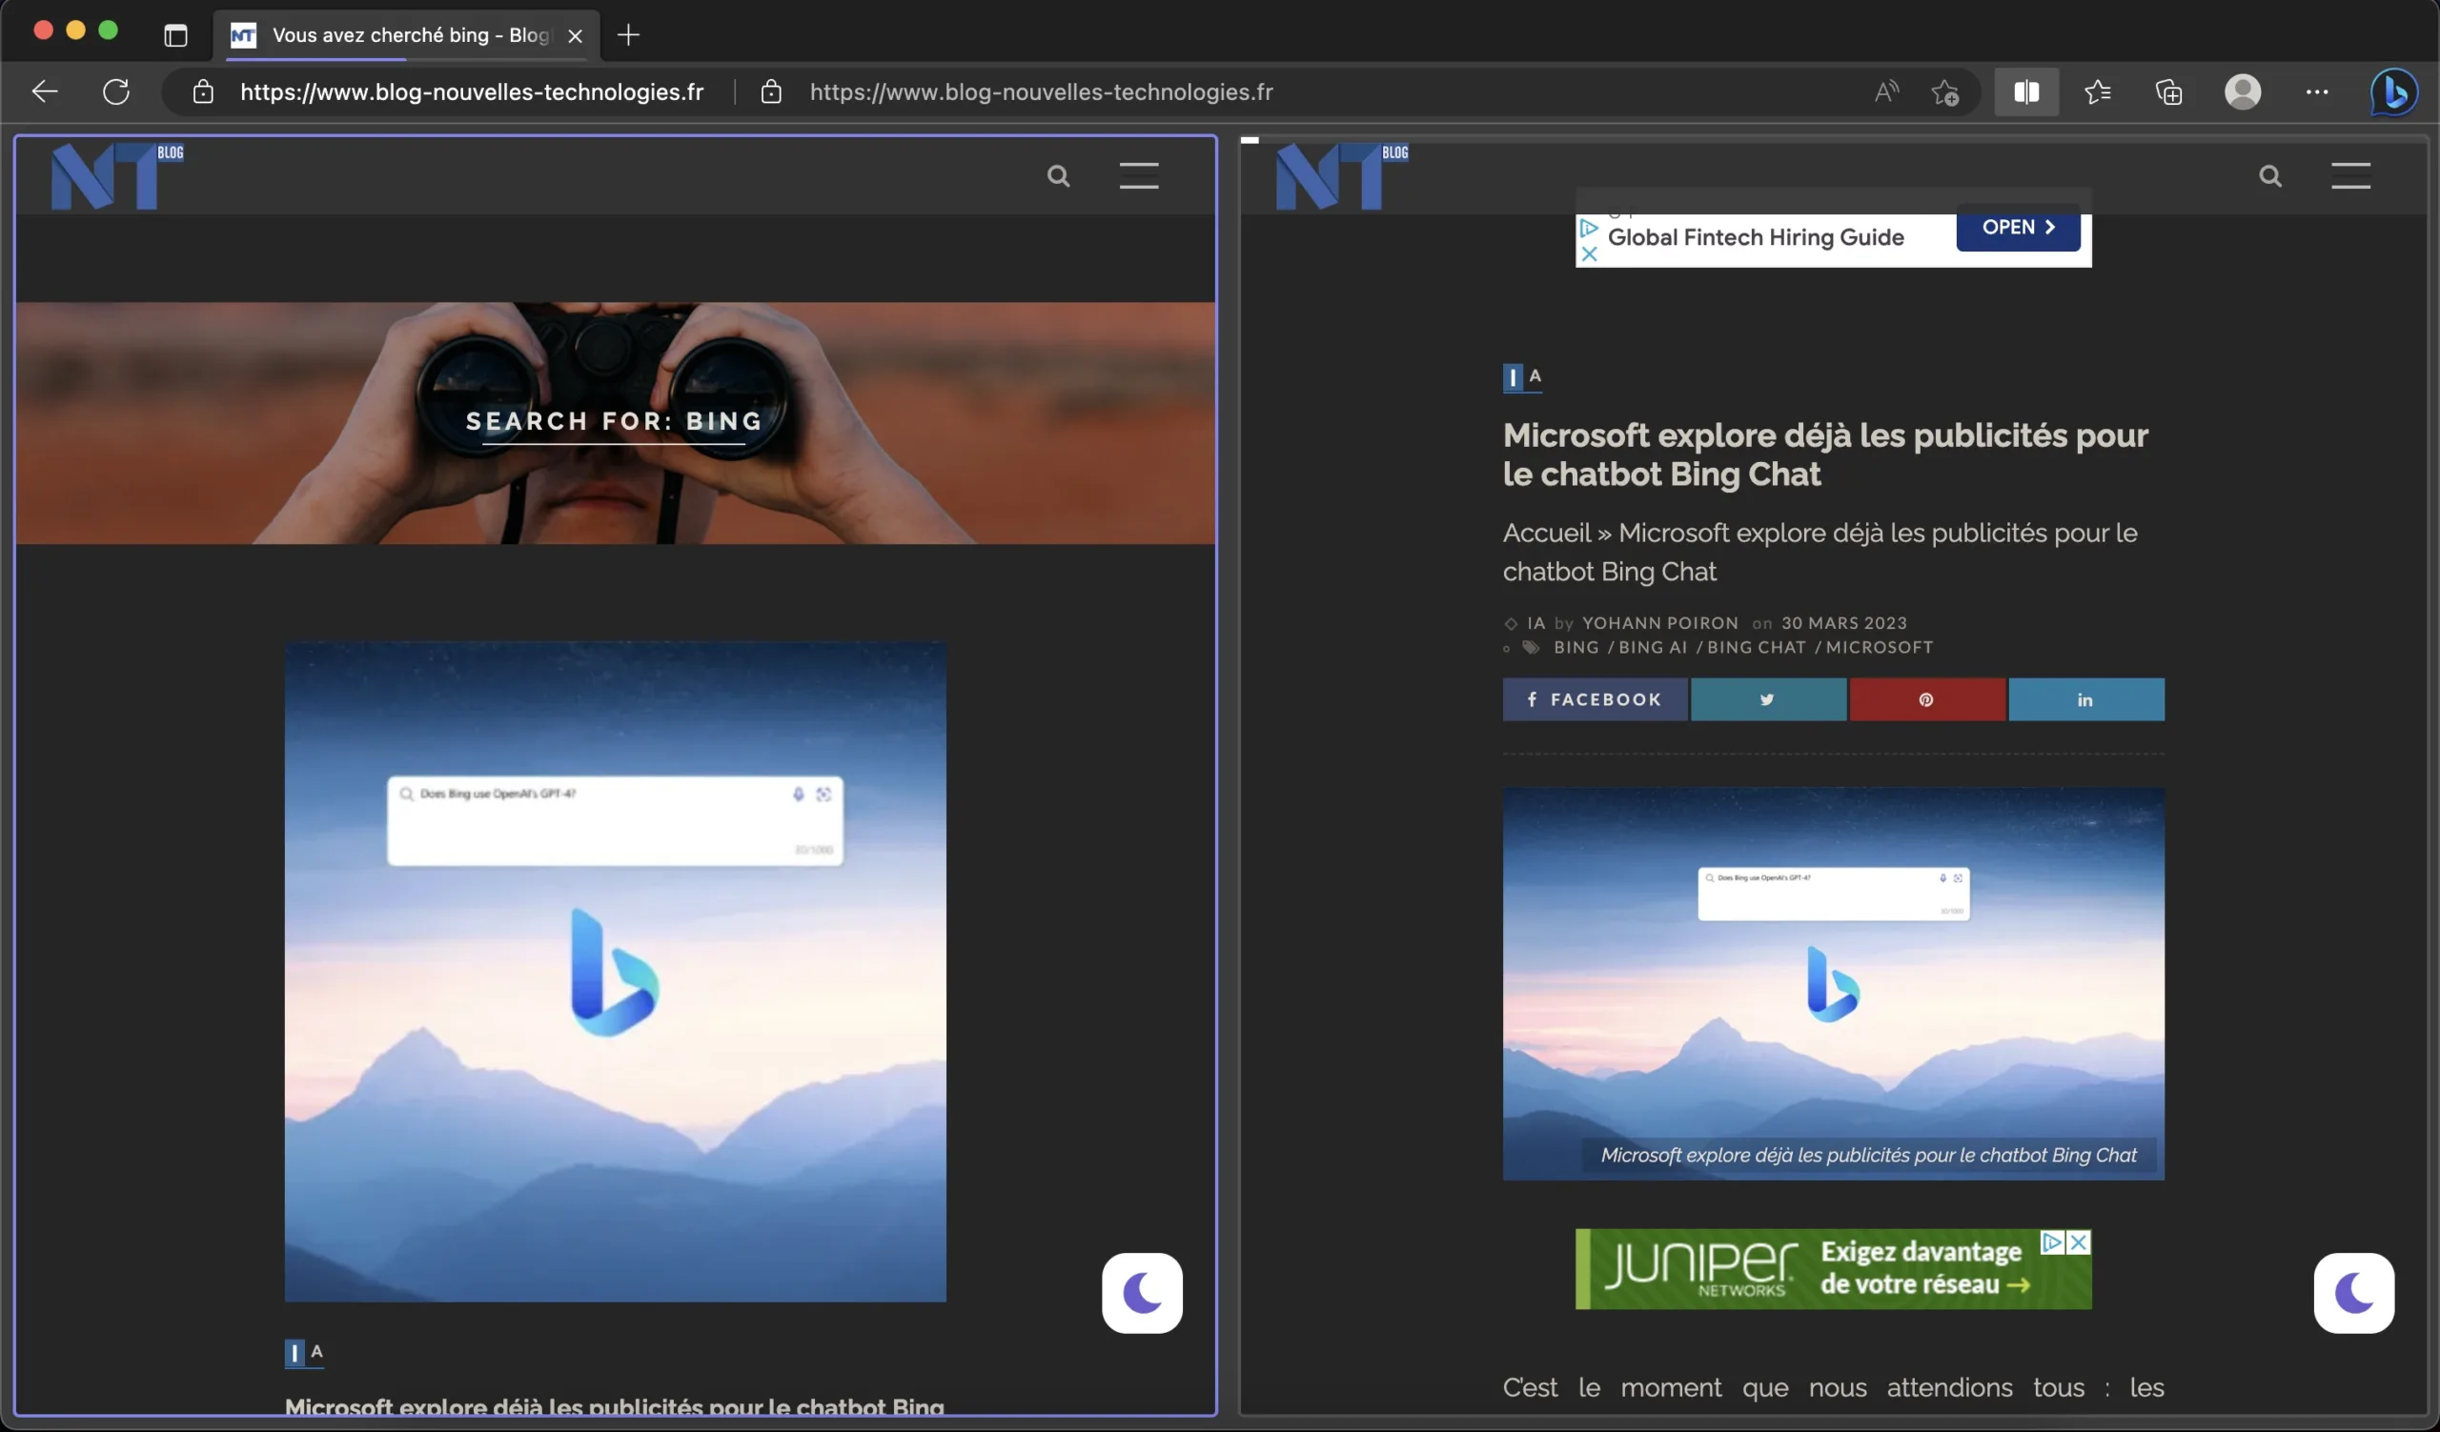Open the Settings and more ellipsis menu

coord(2317,91)
